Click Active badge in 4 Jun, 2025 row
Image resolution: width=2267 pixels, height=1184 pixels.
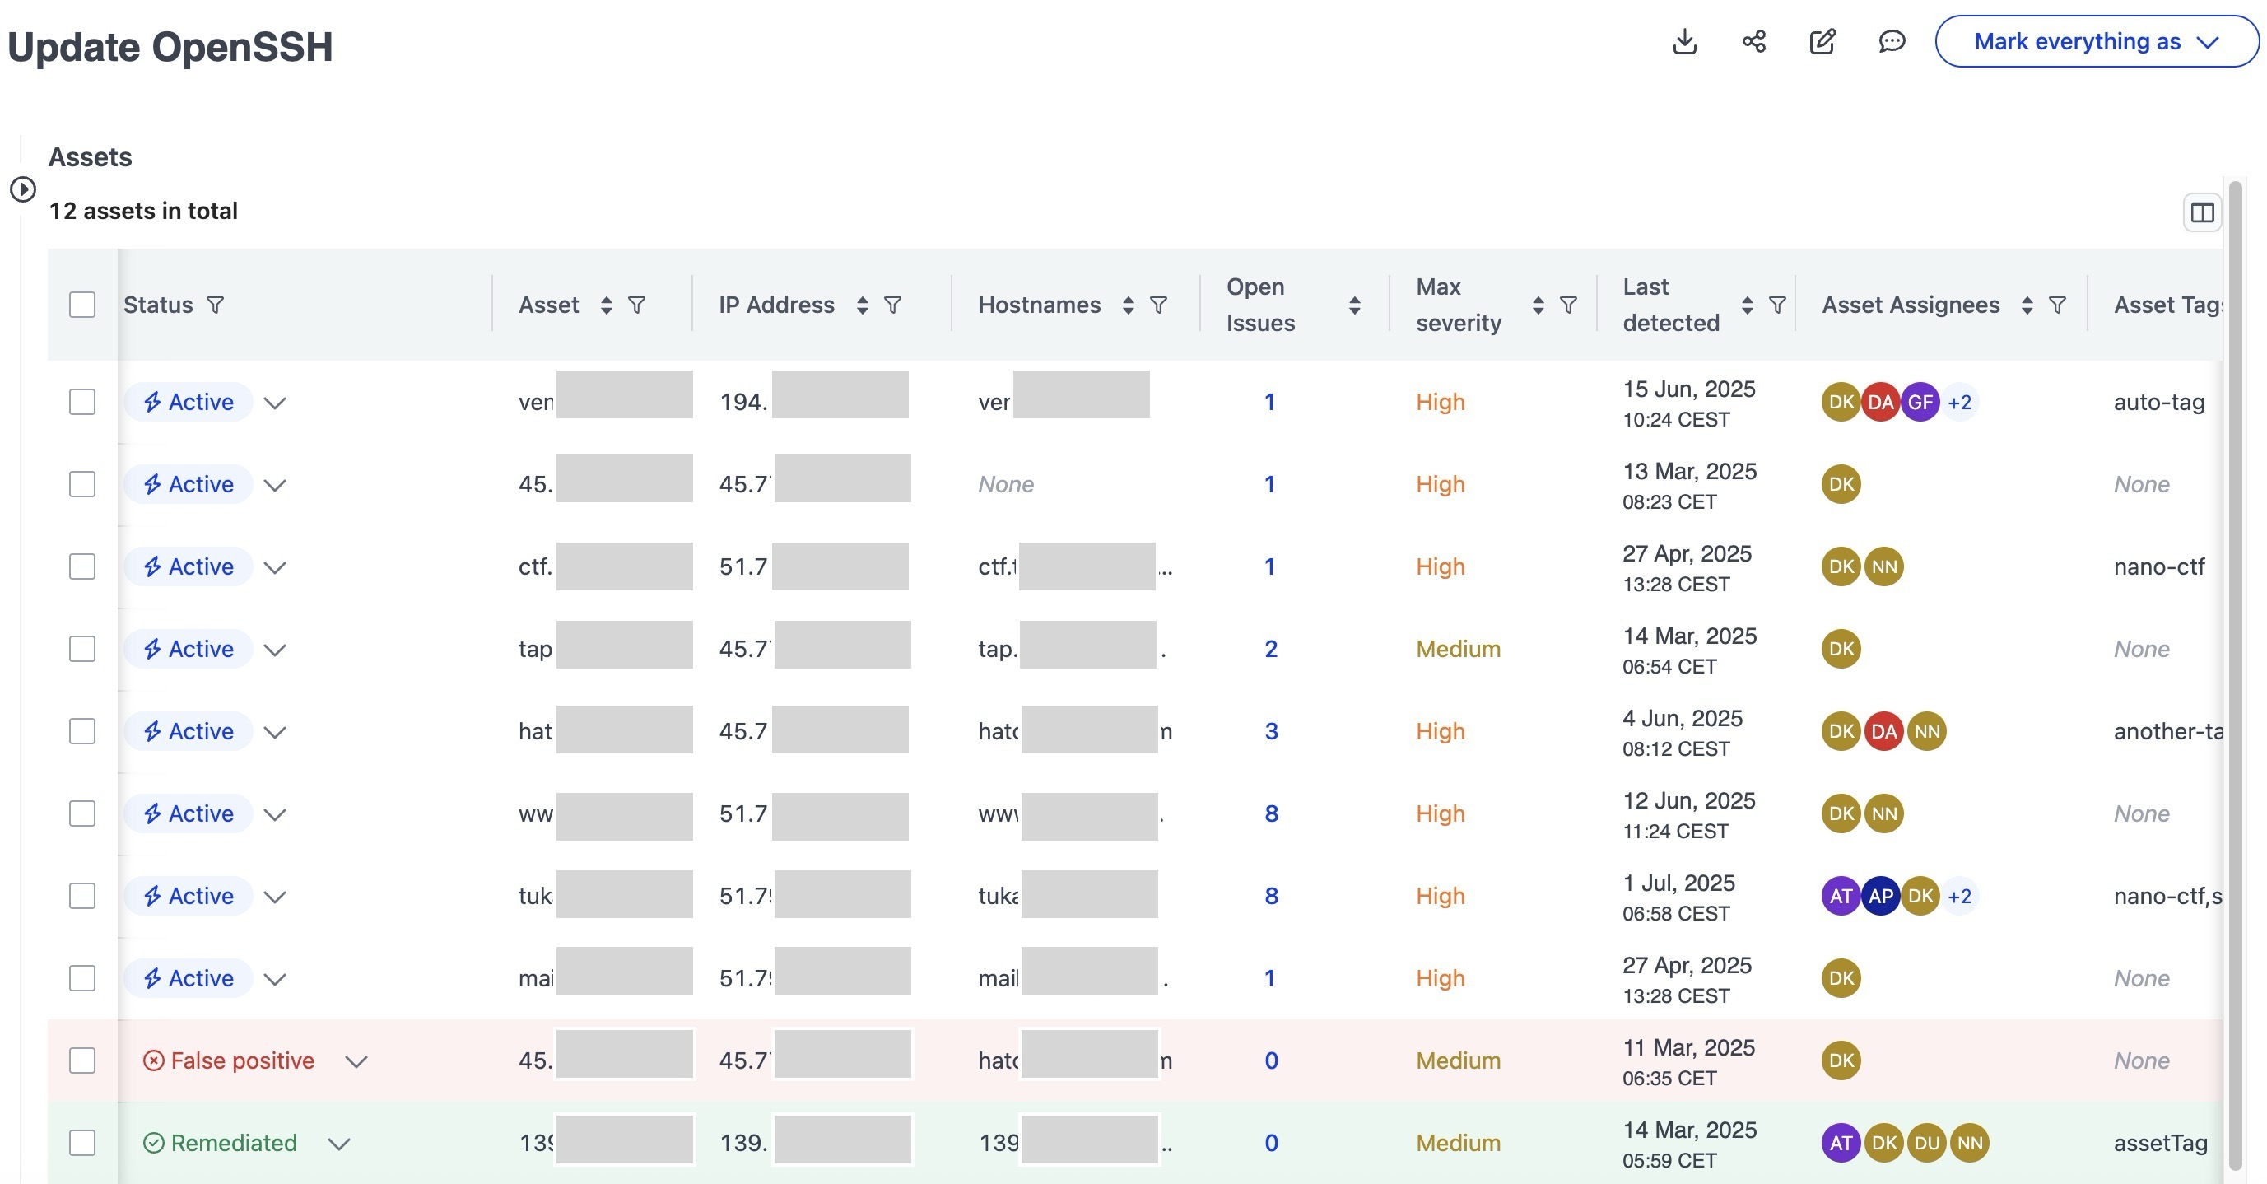pos(189,731)
